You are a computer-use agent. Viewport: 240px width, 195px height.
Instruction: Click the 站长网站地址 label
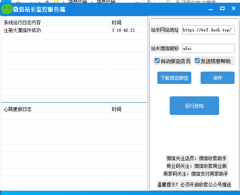tap(165, 30)
